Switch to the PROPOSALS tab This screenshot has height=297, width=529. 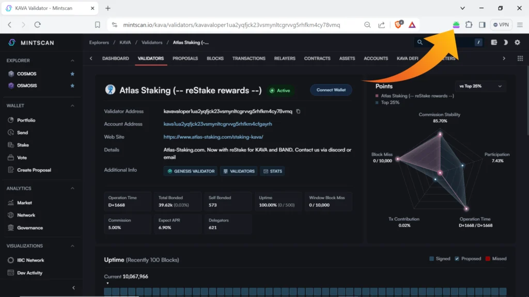tap(185, 58)
